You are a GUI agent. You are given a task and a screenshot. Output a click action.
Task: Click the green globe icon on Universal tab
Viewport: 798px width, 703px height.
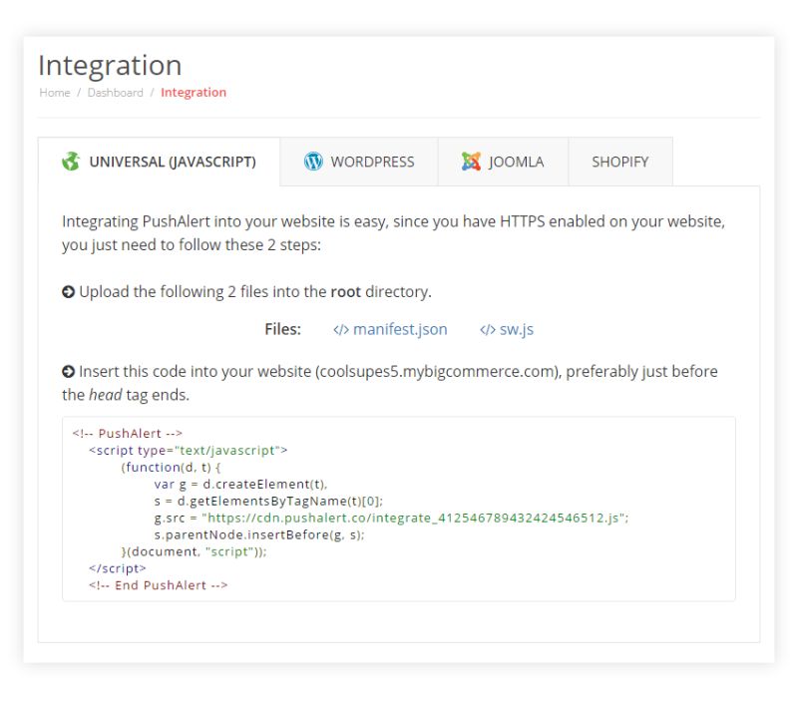71,162
